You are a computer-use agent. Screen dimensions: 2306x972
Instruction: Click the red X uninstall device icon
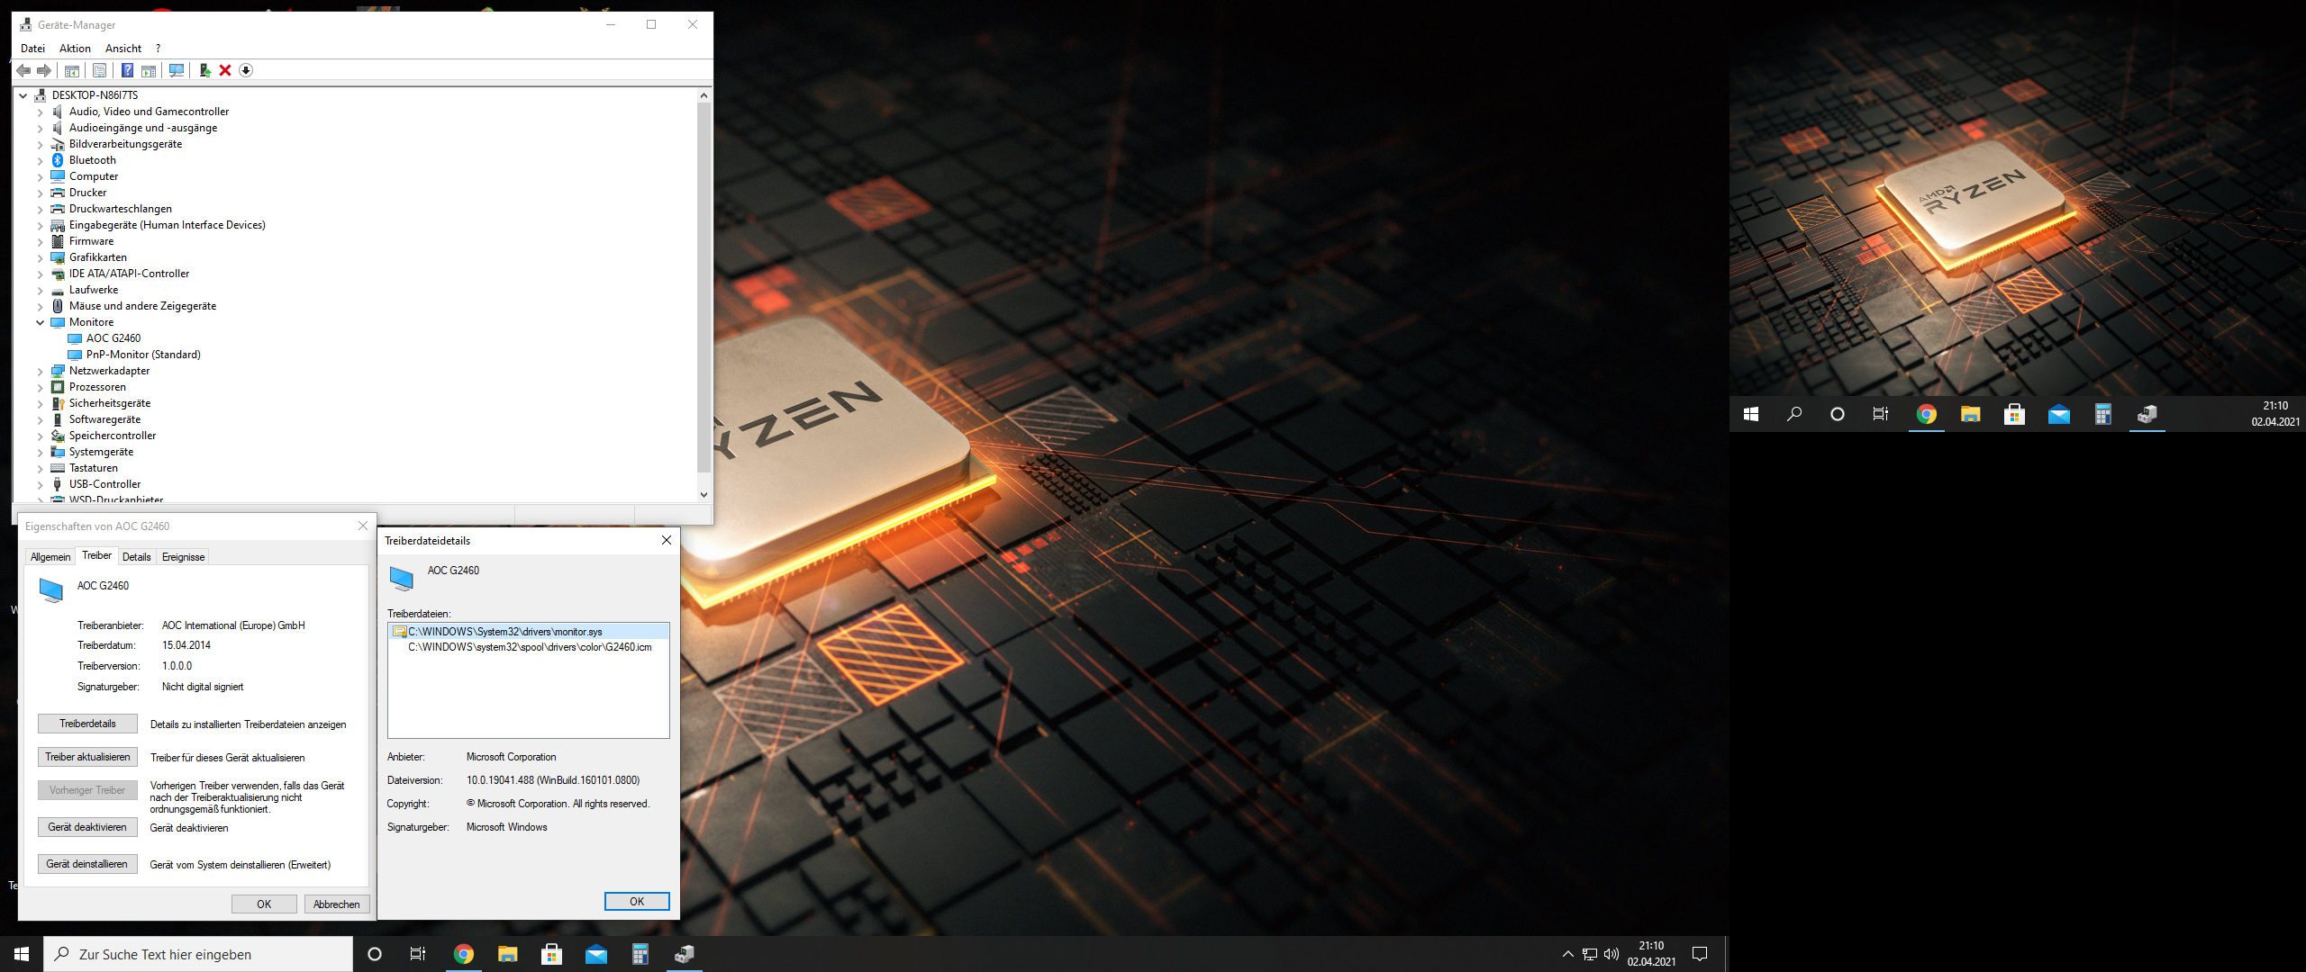tap(225, 70)
